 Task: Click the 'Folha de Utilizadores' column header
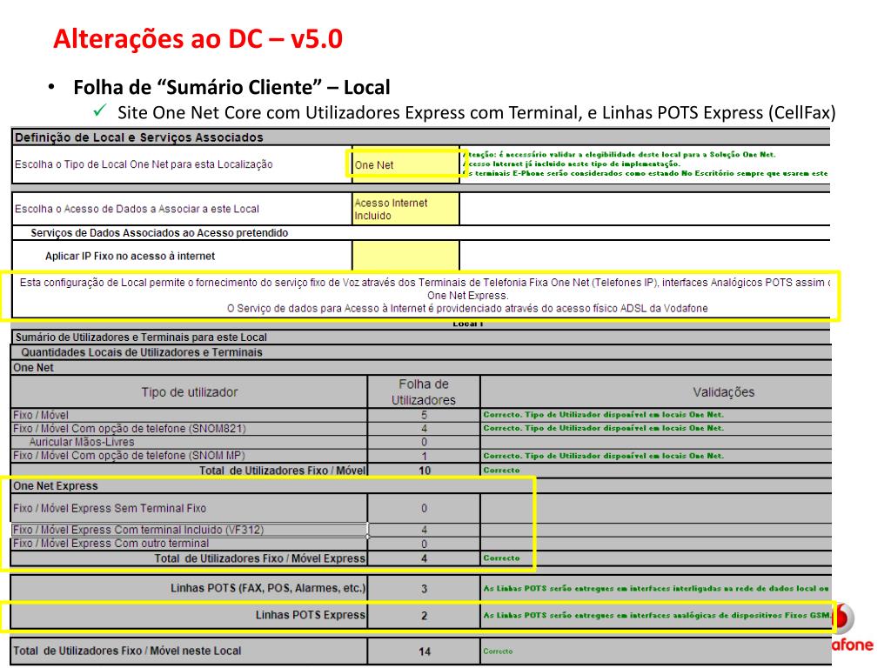point(424,392)
